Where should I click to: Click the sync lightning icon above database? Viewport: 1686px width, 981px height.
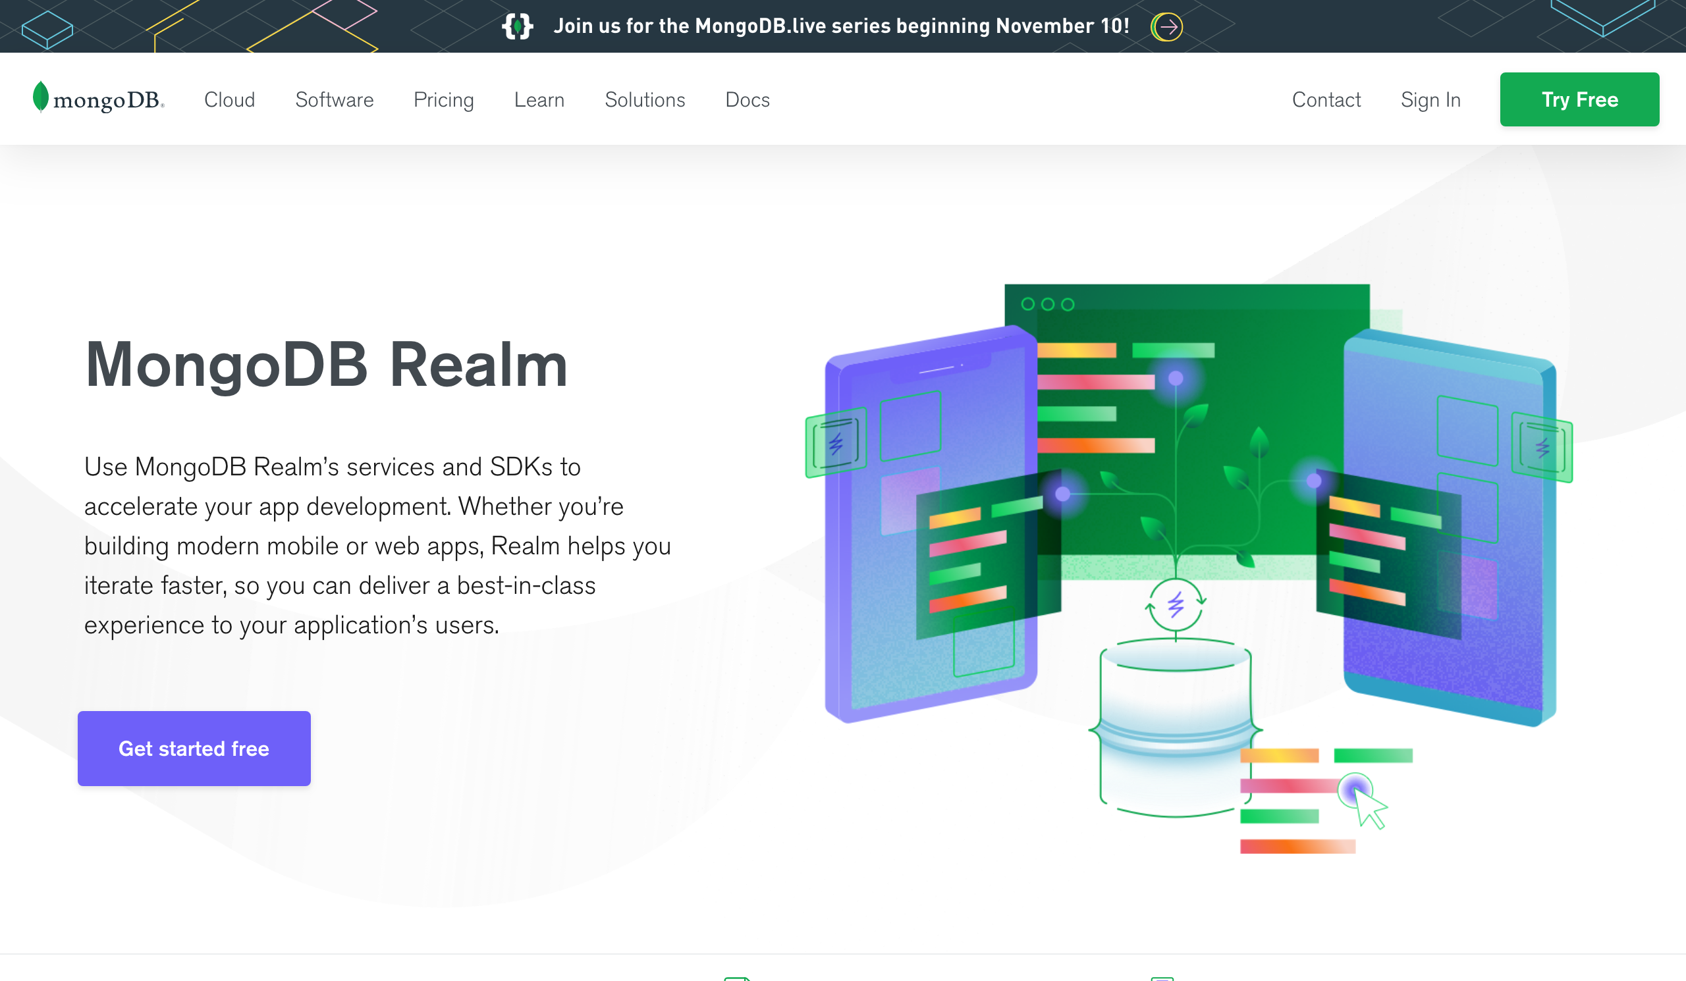(x=1176, y=605)
